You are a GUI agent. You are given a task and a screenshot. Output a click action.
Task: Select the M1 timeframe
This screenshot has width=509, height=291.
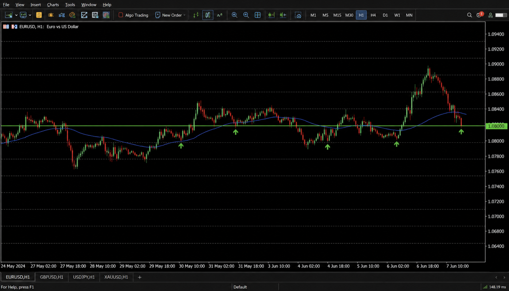pyautogui.click(x=313, y=15)
